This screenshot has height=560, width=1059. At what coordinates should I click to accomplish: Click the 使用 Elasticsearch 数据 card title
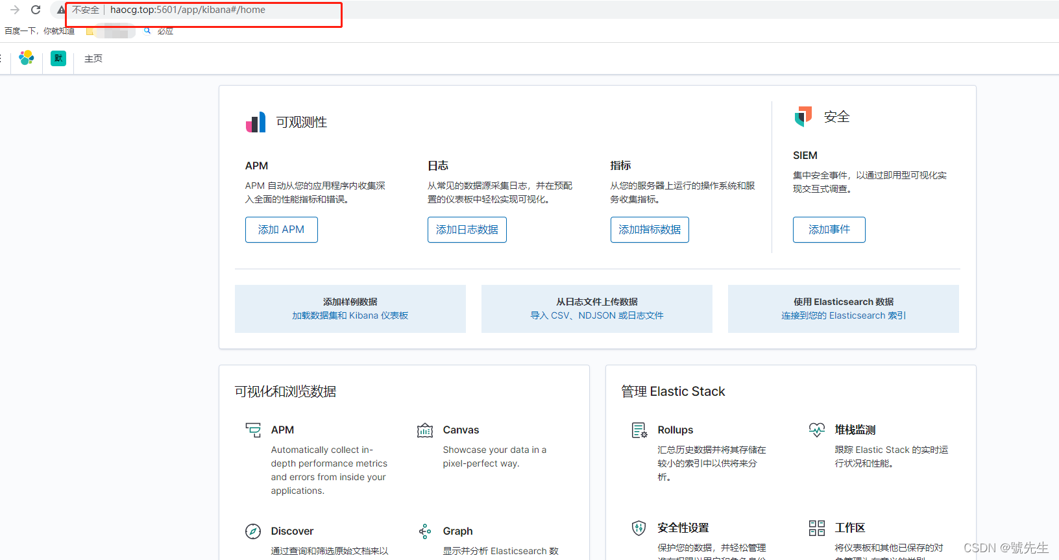(844, 302)
